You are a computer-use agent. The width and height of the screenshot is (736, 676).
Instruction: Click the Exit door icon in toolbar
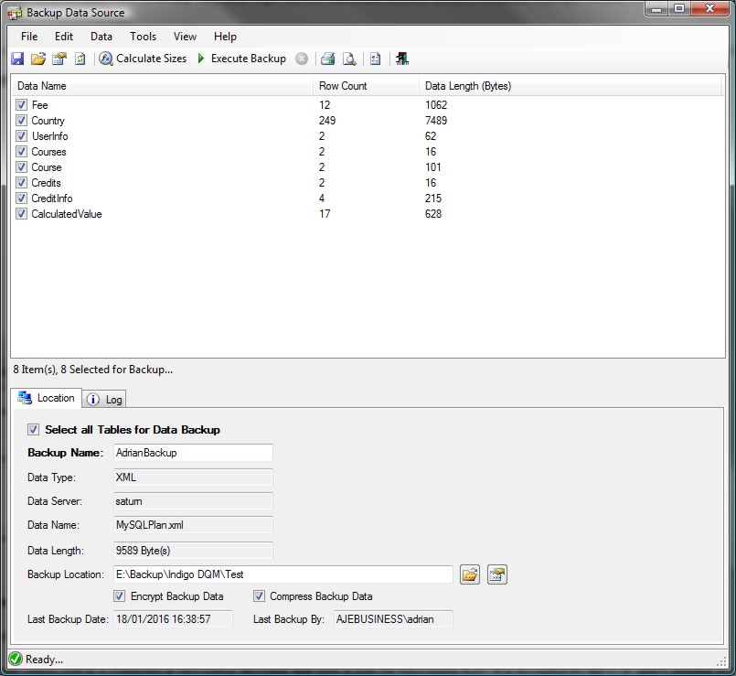tap(402, 59)
